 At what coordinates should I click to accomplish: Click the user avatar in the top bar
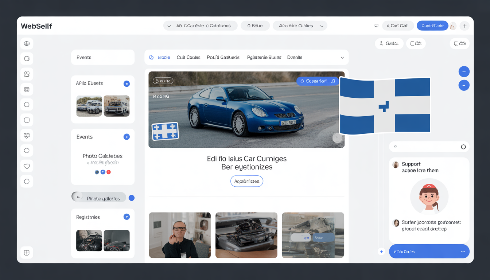(x=453, y=26)
